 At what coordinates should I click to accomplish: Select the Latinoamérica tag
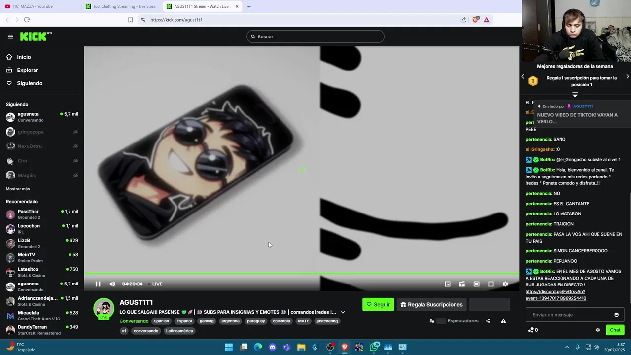pyautogui.click(x=179, y=331)
